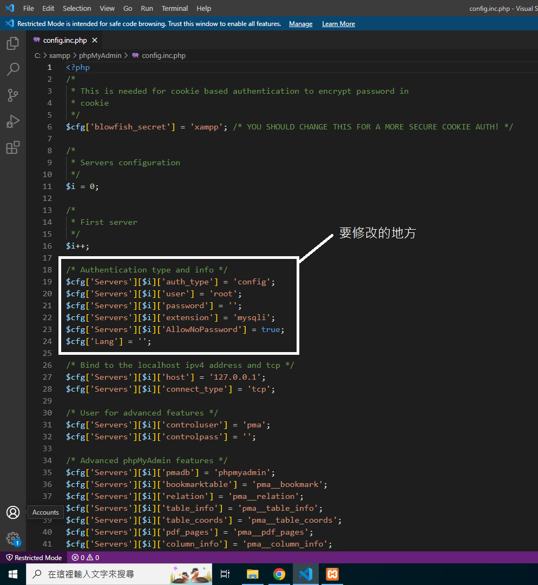Click the errors and warnings status indicator
Image resolution: width=538 pixels, height=585 pixels.
coord(86,557)
